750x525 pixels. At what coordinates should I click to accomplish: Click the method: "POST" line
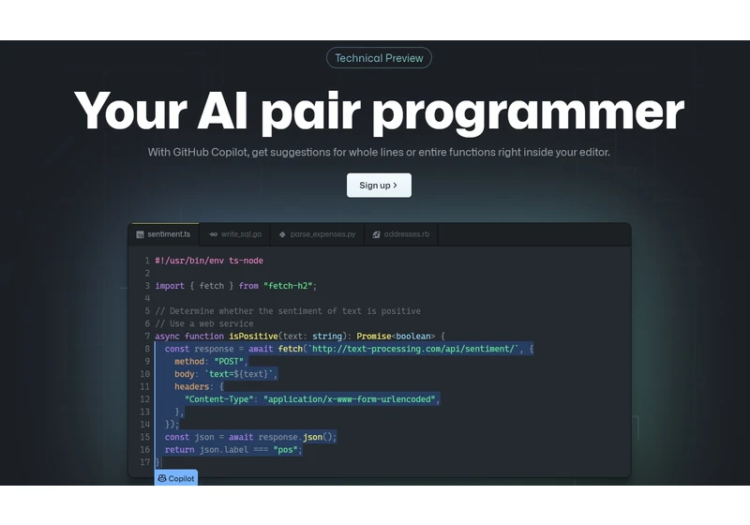[x=211, y=362]
